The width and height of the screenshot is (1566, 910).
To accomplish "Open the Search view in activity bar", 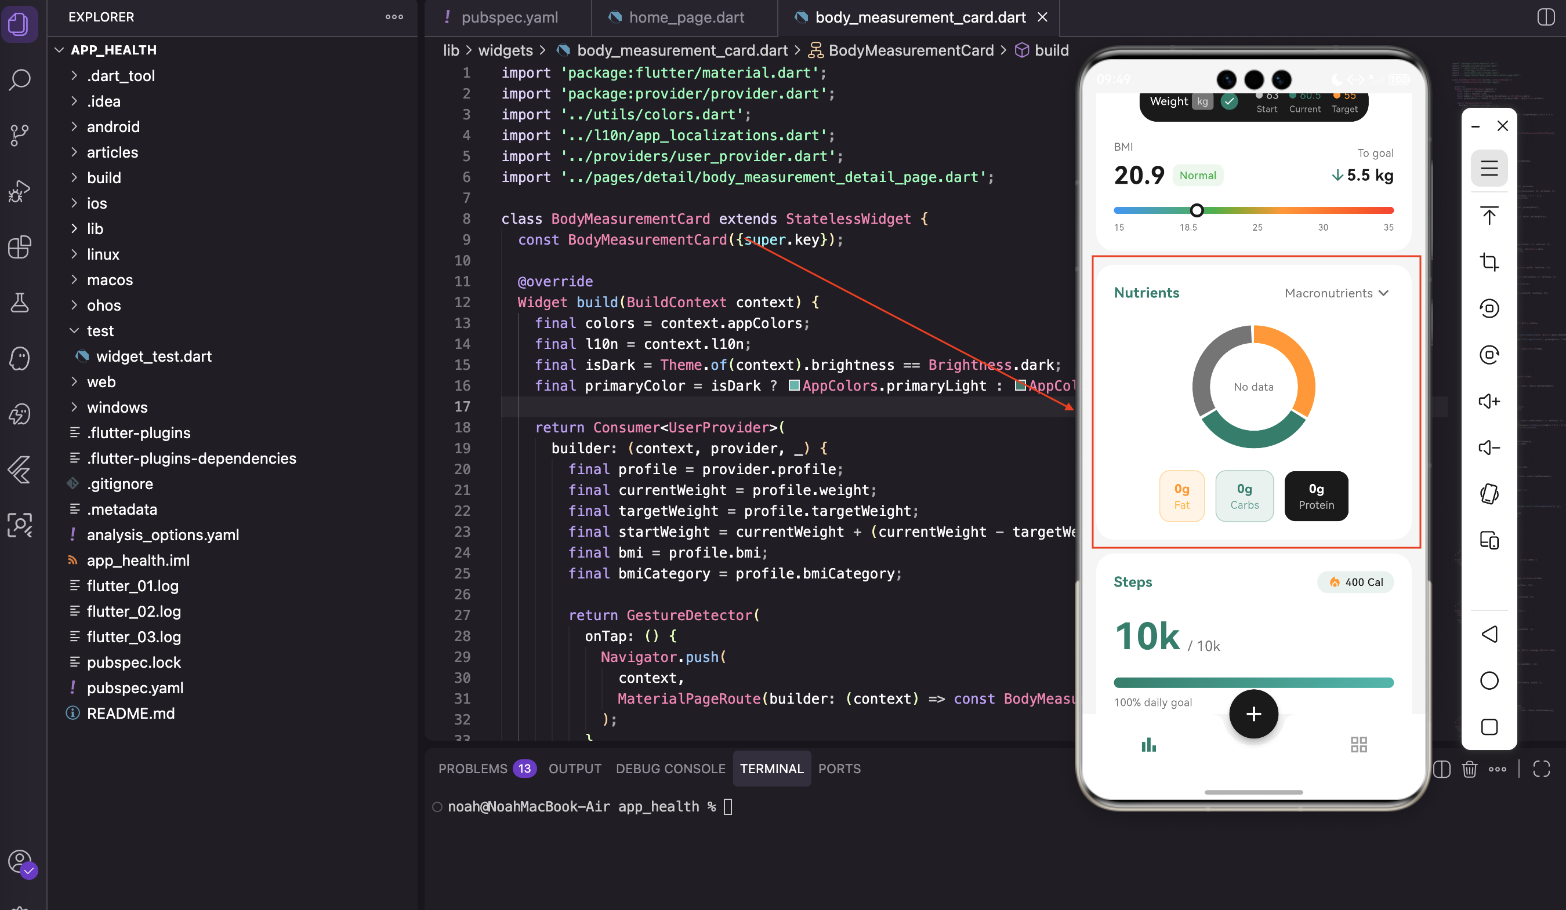I will (x=20, y=79).
